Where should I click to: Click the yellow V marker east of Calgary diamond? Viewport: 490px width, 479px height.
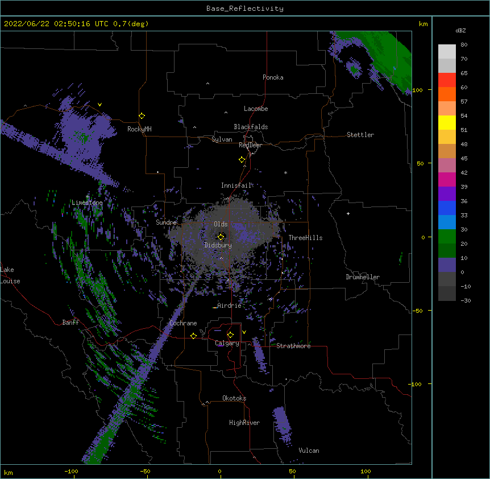(x=244, y=332)
